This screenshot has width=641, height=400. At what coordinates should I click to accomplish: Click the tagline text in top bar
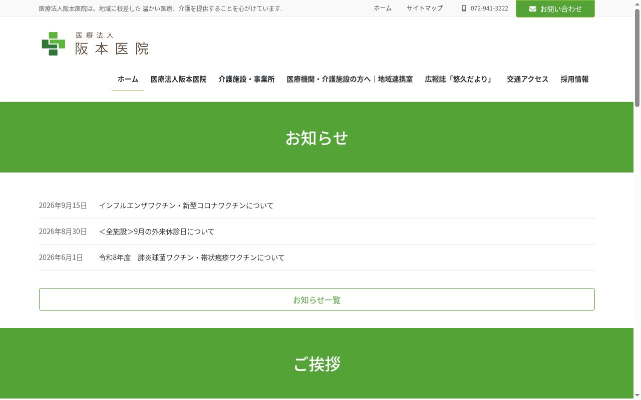(x=161, y=8)
